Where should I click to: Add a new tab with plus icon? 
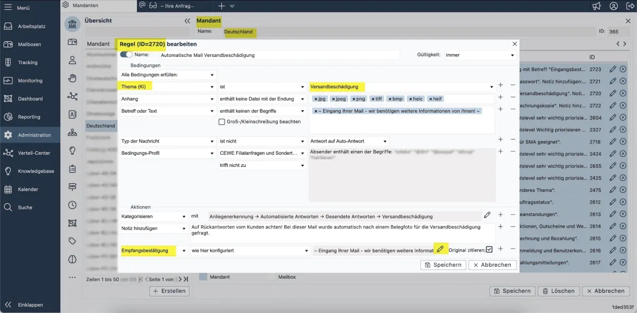pos(222,6)
